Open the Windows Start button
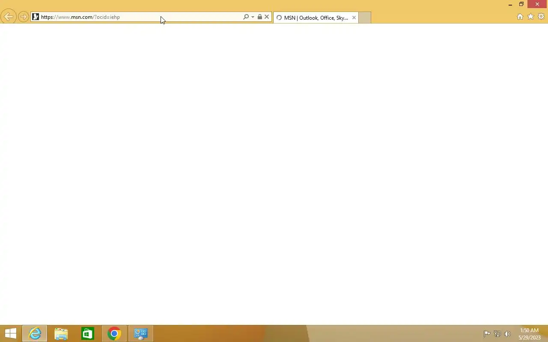 [x=10, y=333]
